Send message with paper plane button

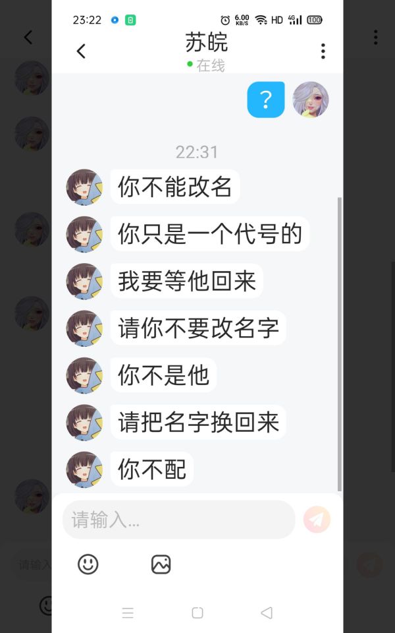pyautogui.click(x=317, y=520)
